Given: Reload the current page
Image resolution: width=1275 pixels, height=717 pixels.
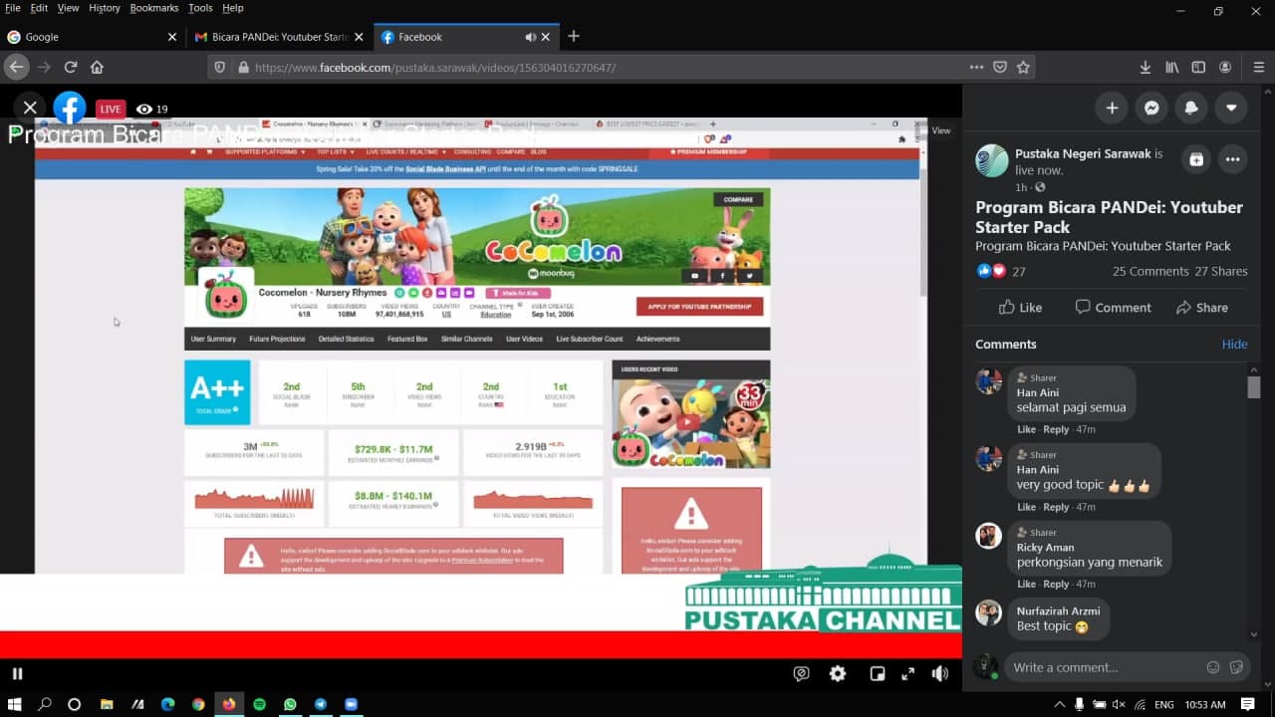Looking at the screenshot, I should coord(71,67).
